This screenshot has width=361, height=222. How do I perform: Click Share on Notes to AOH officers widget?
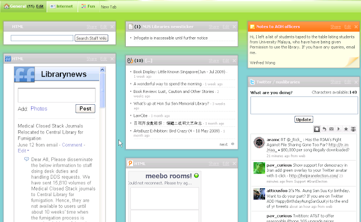pos(336,26)
